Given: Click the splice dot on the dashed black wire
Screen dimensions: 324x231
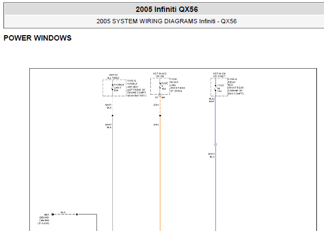Looking at the screenshot, I should (x=77, y=214).
